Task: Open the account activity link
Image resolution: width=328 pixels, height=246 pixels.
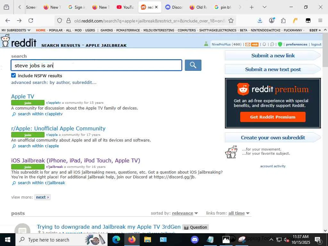Action: click(x=273, y=166)
